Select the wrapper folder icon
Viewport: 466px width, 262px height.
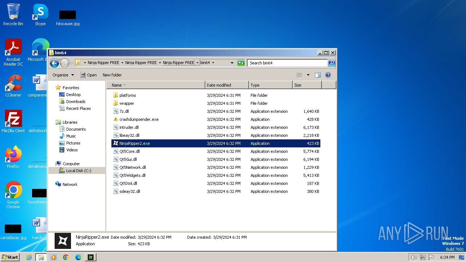[115, 103]
